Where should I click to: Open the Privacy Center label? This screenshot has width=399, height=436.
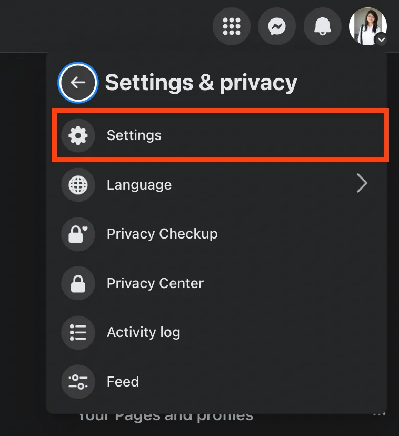coord(155,283)
